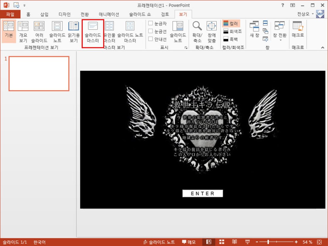Open the 슬라이드 마스터 view

pos(93,33)
